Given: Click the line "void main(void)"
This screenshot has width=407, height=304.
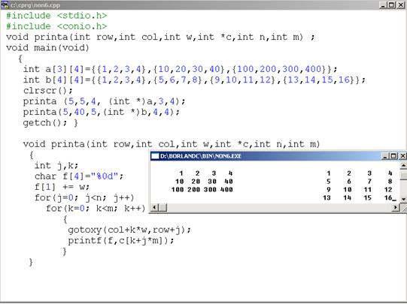Looking at the screenshot, I should [x=47, y=48].
